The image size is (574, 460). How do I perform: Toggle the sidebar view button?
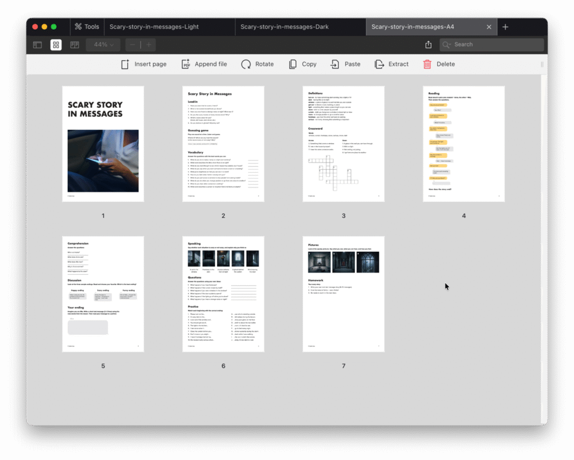(x=38, y=45)
